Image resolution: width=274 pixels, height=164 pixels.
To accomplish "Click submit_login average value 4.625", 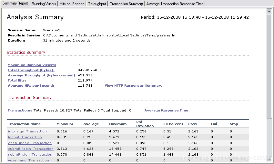I will pyautogui.click(x=88, y=149).
